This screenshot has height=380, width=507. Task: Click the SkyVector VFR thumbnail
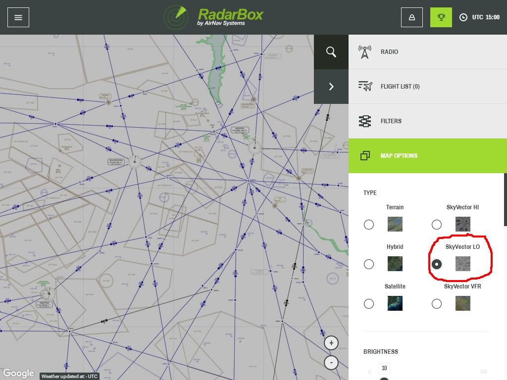[463, 303]
